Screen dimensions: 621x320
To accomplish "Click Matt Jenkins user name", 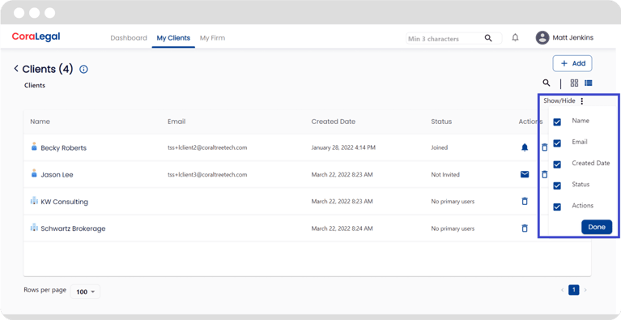I will [x=572, y=38].
